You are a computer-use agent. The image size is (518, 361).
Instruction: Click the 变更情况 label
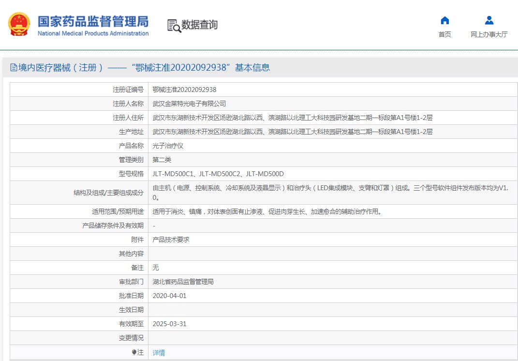(131, 338)
